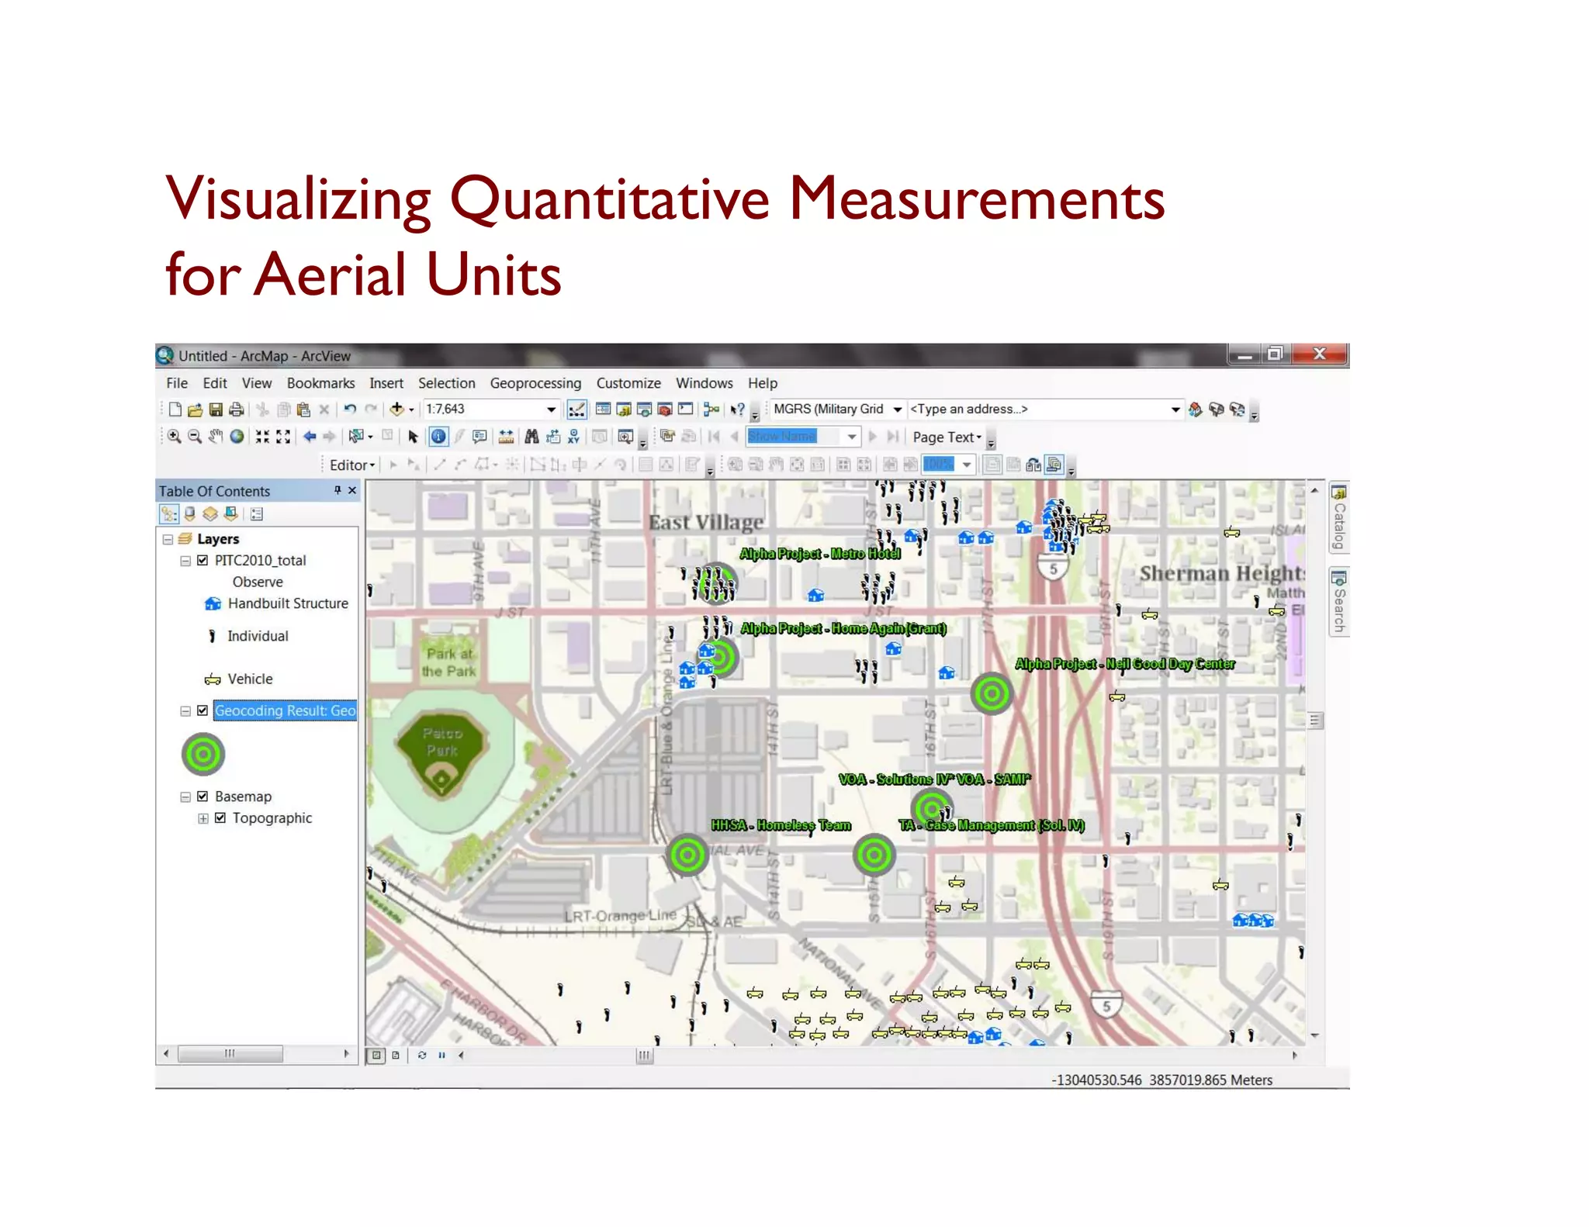Create a new map document

[175, 410]
